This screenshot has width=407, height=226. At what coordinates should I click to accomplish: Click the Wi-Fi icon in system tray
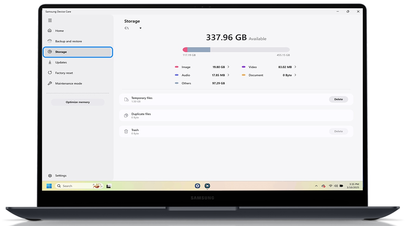point(331,186)
